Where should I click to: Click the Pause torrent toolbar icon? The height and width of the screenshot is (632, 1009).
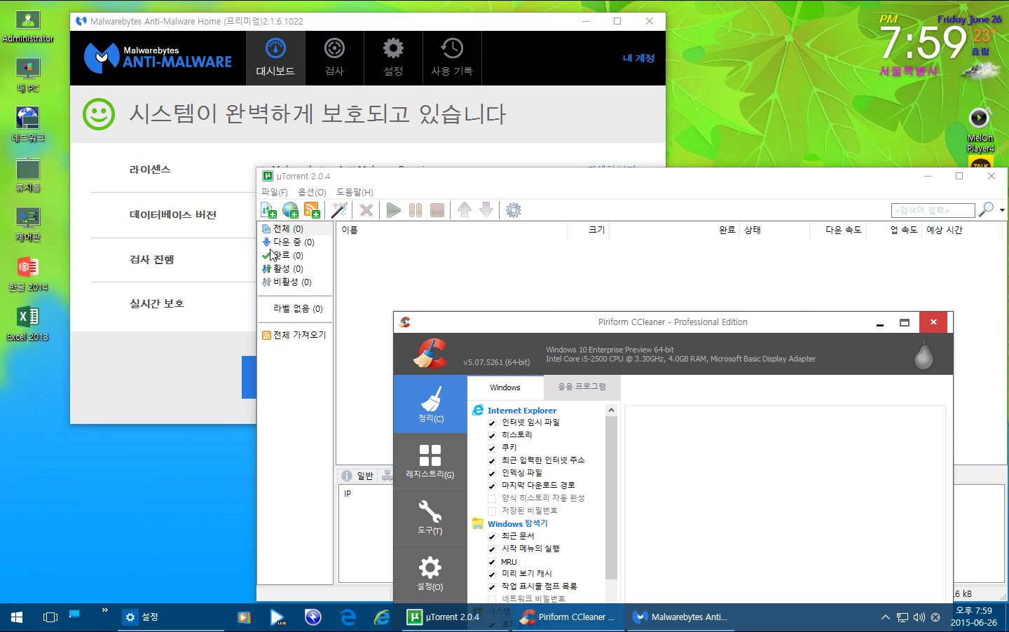pos(416,210)
